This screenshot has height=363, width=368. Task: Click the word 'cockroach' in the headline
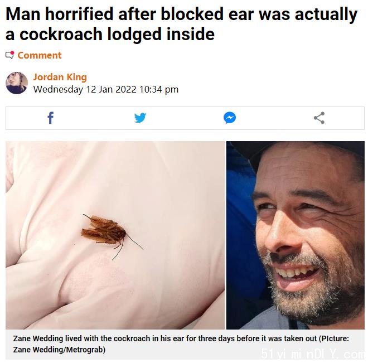point(61,34)
